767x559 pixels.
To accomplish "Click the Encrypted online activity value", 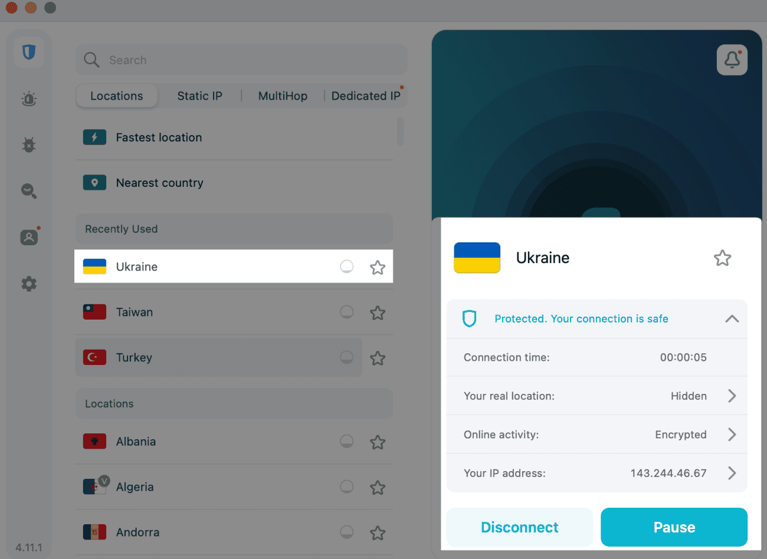I will pos(681,435).
